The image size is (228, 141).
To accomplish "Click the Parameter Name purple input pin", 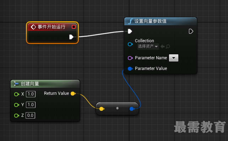I will [130, 58].
